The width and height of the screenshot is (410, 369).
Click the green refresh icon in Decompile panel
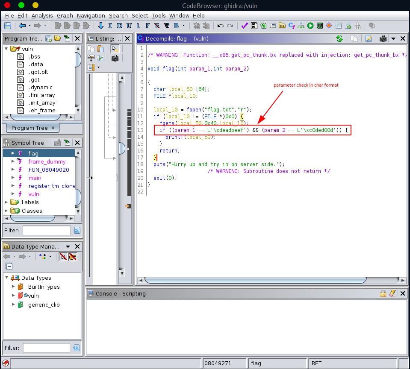(339, 38)
